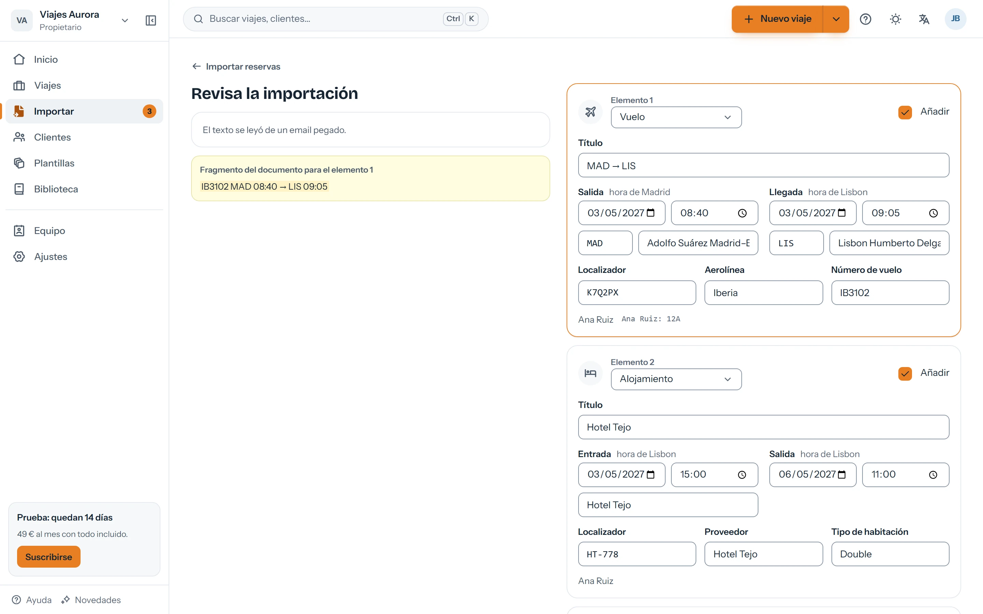
Task: Open clock picker for 15:00 check-in time
Action: pyautogui.click(x=742, y=475)
